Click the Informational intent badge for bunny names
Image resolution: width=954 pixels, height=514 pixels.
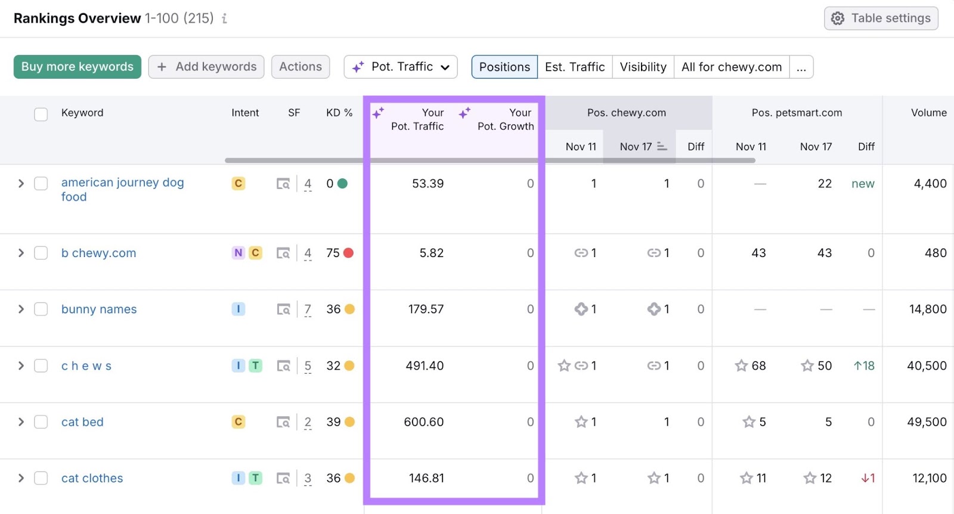(x=238, y=309)
